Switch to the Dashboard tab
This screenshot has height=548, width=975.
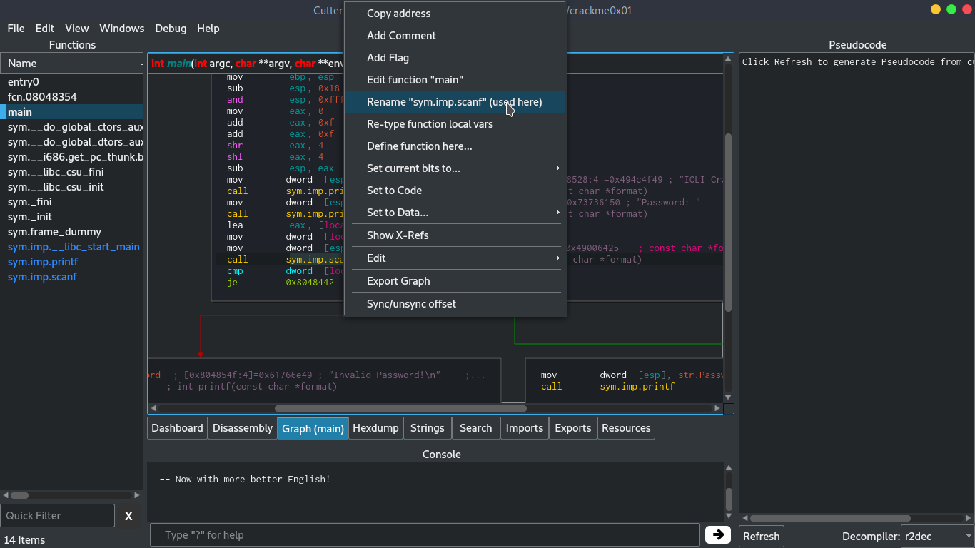176,427
